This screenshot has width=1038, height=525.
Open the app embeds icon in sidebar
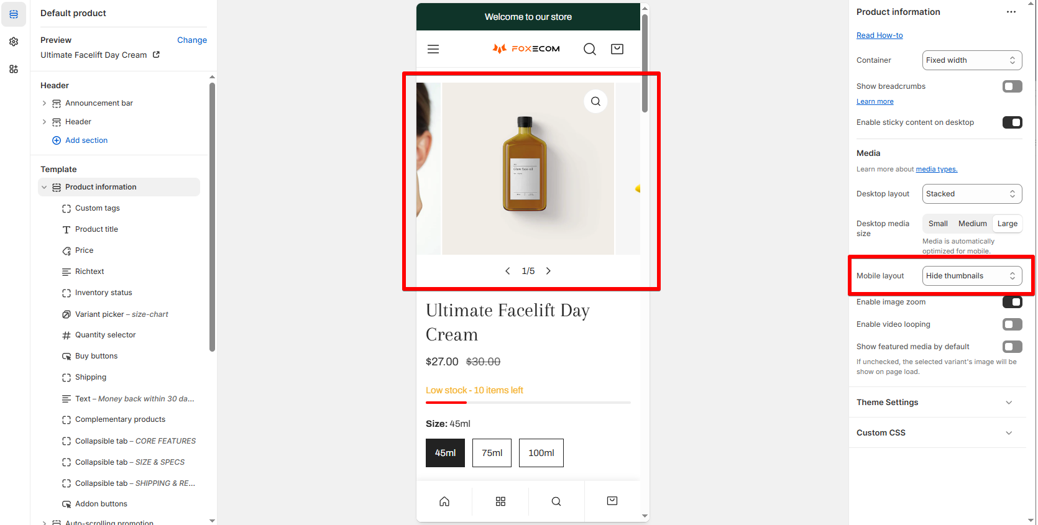[x=14, y=69]
